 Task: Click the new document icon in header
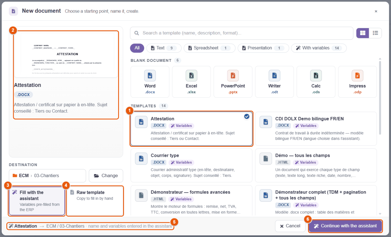[x=13, y=11]
